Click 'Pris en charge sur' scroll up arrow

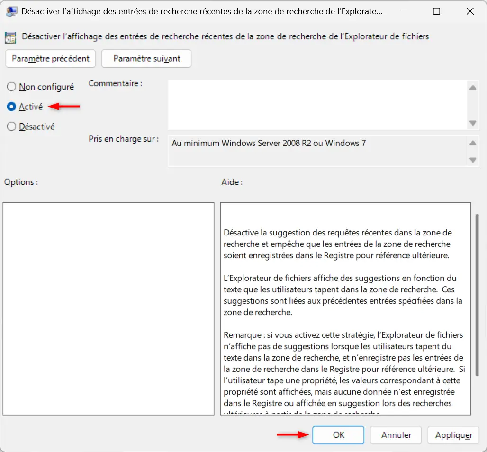click(473, 143)
